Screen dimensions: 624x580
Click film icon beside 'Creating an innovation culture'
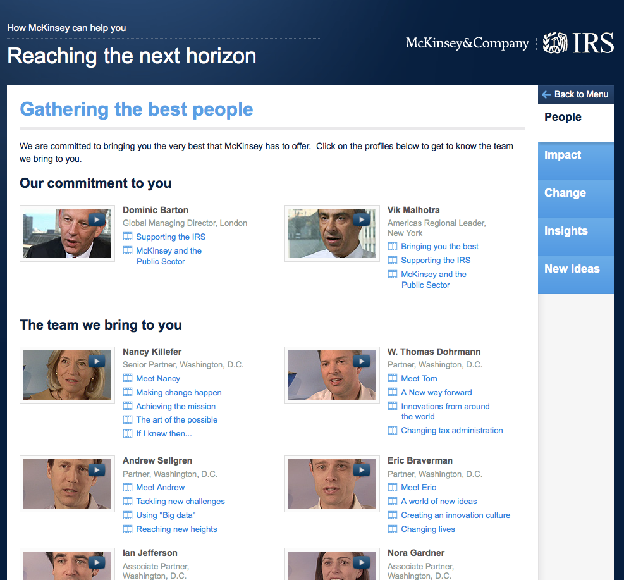(393, 515)
